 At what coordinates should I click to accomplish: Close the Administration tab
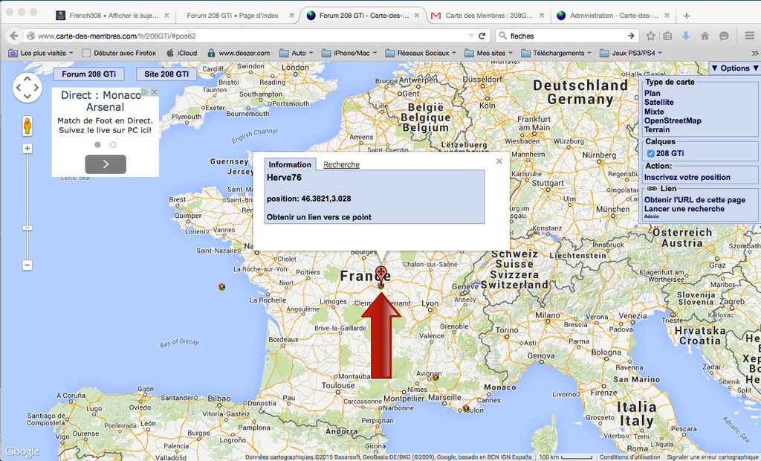coord(667,16)
